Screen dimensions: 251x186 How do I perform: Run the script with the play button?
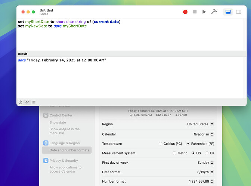(x=204, y=12)
